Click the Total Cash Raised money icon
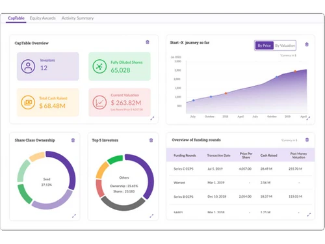 click(x=28, y=102)
